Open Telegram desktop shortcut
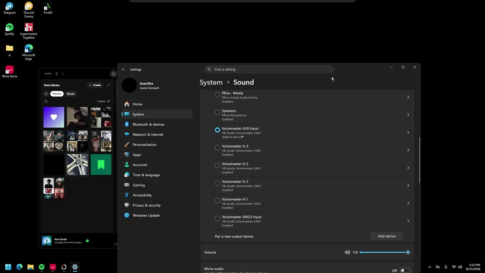Screen dimensions: 485x273 click(9, 8)
